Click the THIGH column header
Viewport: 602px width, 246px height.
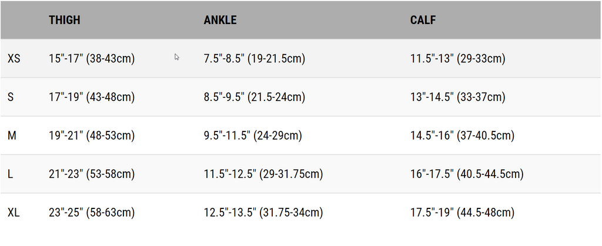[x=65, y=20]
